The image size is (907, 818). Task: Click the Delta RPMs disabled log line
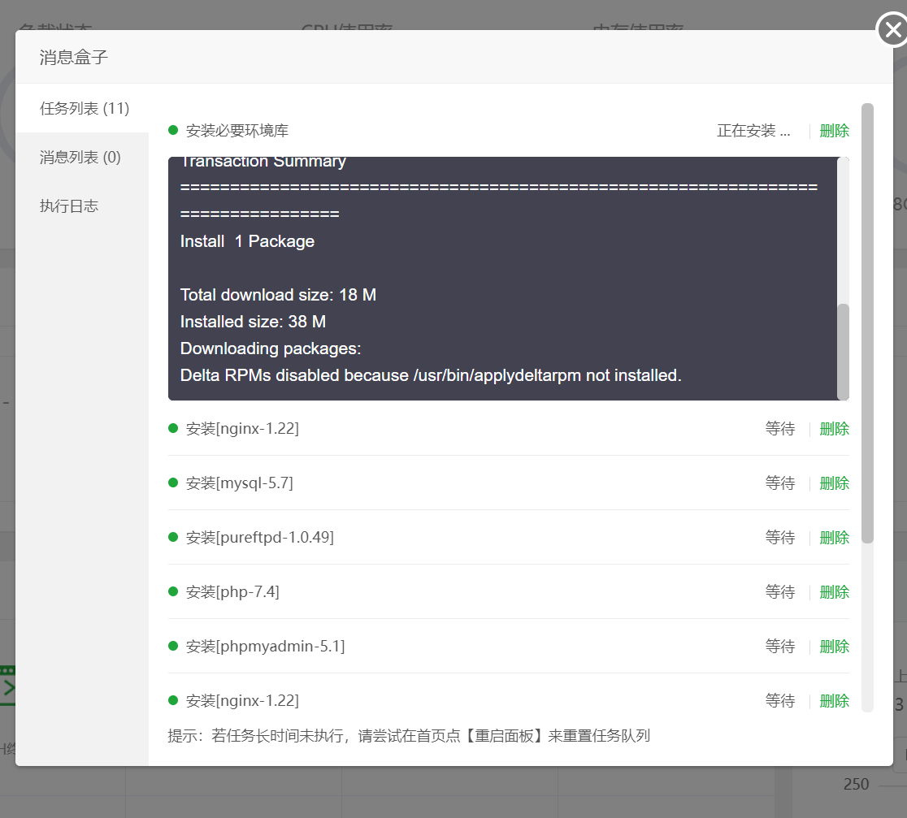(x=431, y=375)
